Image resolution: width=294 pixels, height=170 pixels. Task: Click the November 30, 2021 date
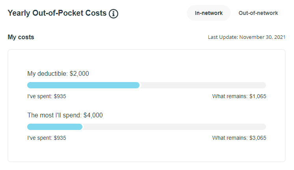tap(262, 37)
